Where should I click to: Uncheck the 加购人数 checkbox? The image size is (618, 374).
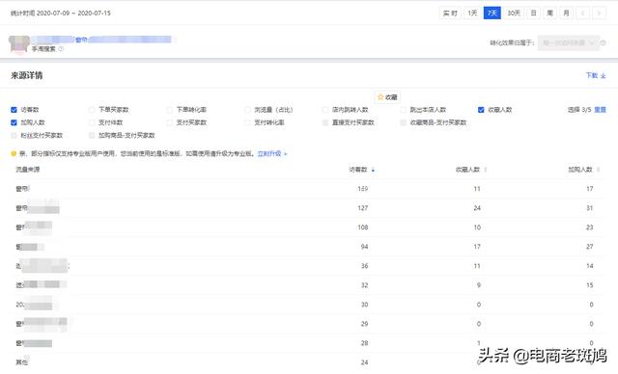click(14, 122)
